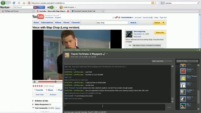Click the site favicon in address bar

(29, 3)
